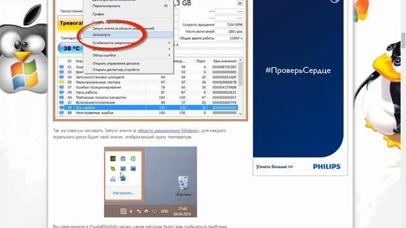Select the Неисправимые ошибки row text

(x=95, y=113)
